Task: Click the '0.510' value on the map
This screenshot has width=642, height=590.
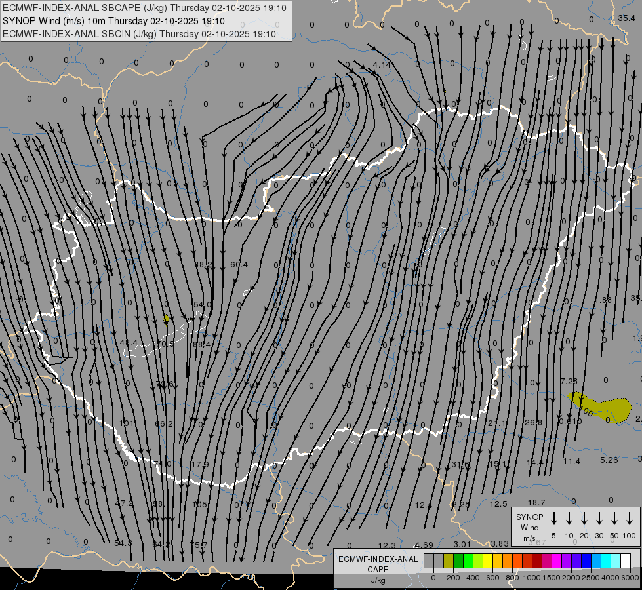Action: [571, 422]
